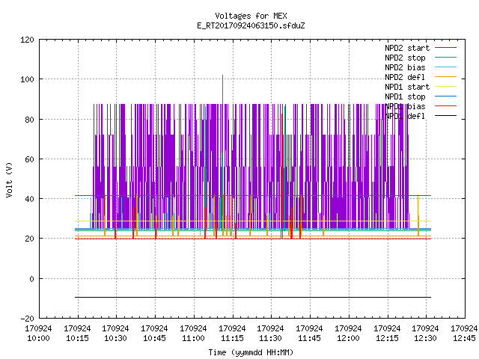Click the 'NPD2 defl' legend label
Screen dimensions: 479x359
click(x=405, y=77)
